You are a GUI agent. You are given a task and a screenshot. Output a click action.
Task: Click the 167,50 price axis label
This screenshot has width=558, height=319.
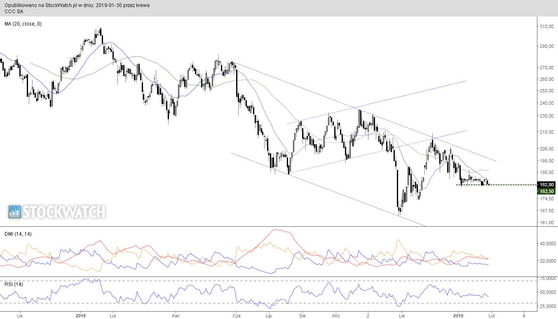pos(546,211)
